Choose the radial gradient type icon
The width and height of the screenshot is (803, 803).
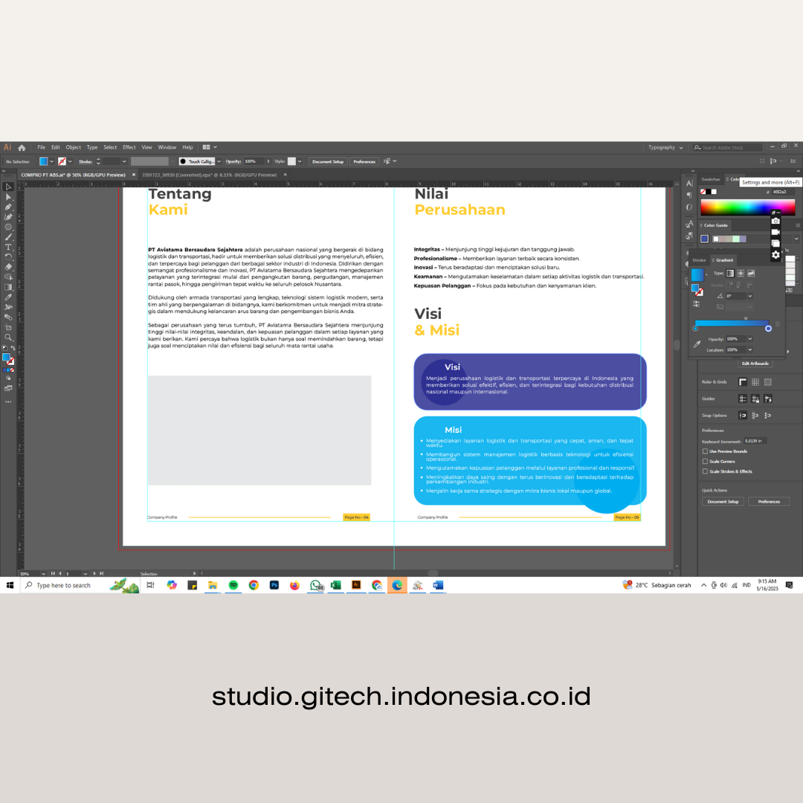pyautogui.click(x=740, y=273)
